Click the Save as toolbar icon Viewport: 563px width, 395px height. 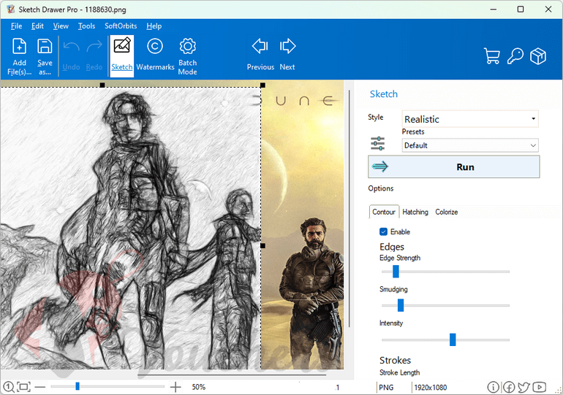coord(45,55)
